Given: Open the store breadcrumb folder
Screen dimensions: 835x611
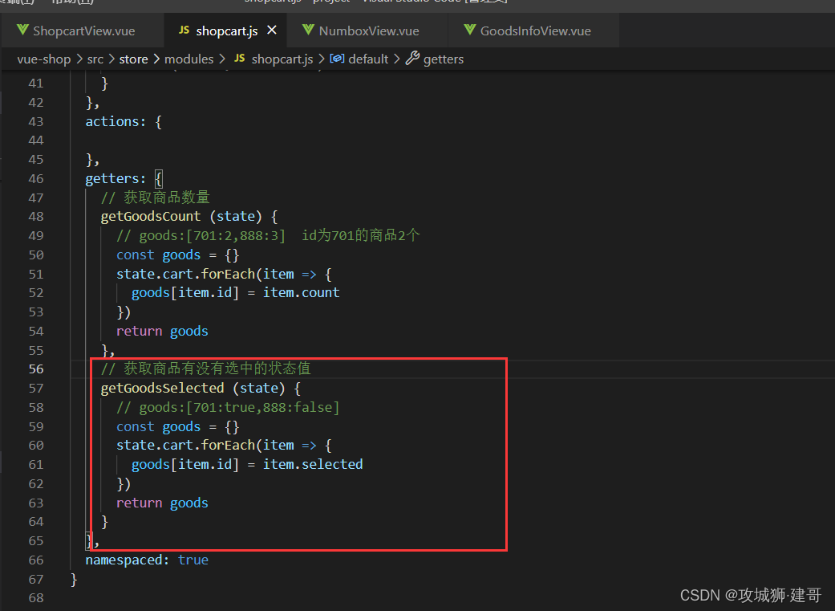Looking at the screenshot, I should 134,59.
